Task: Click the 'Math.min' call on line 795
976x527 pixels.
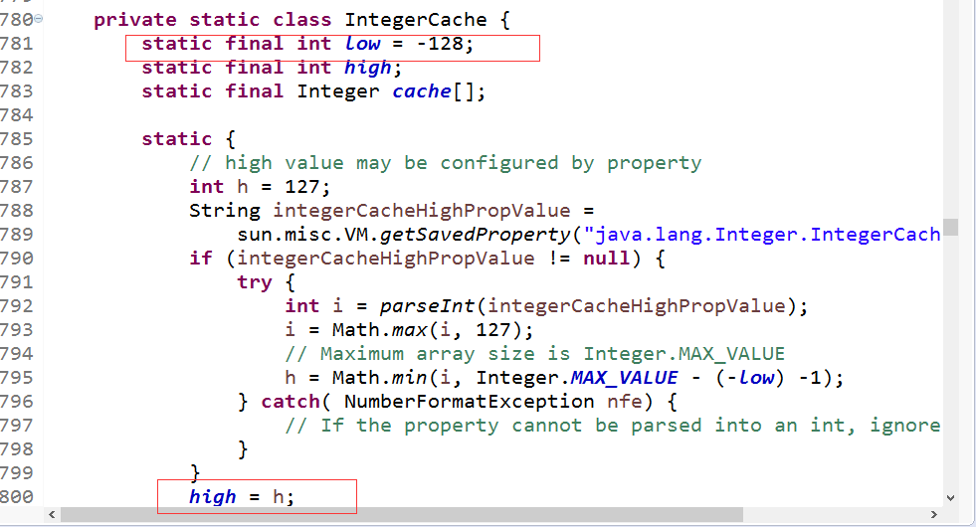Action: click(379, 378)
